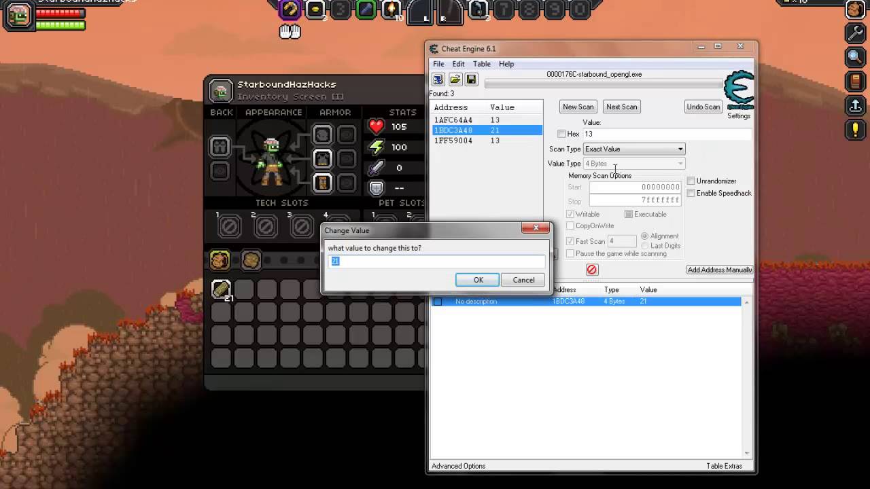Toggle the Fast Scan checkbox
870x489 pixels.
[570, 242]
